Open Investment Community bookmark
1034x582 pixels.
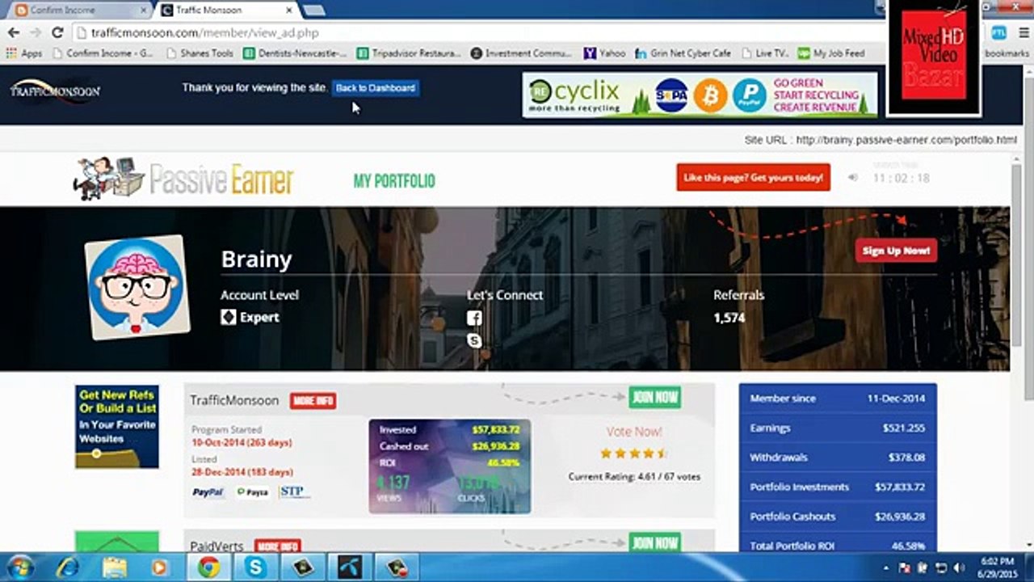pyautogui.click(x=521, y=53)
